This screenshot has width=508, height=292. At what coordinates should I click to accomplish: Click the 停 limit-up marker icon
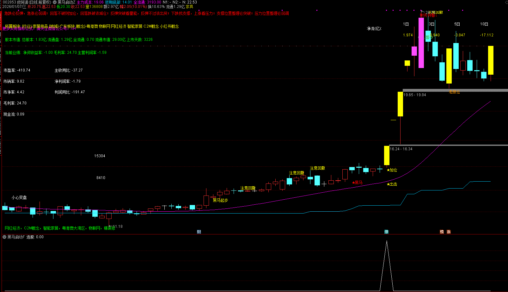pos(386,232)
